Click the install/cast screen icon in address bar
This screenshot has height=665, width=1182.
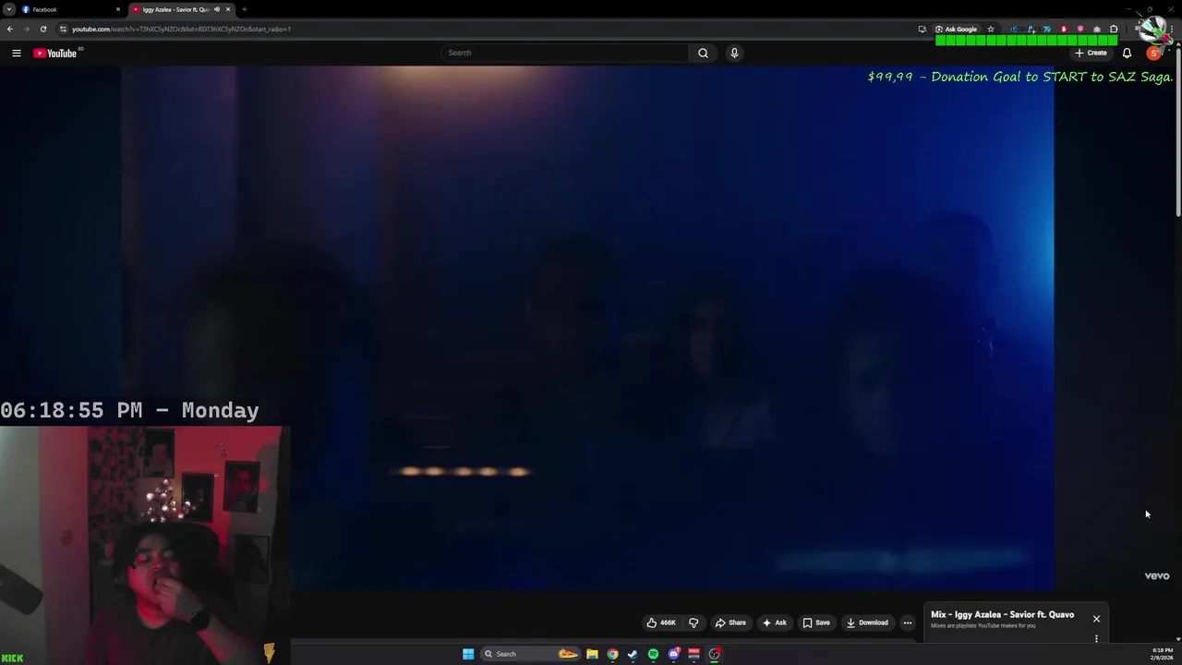coord(922,29)
